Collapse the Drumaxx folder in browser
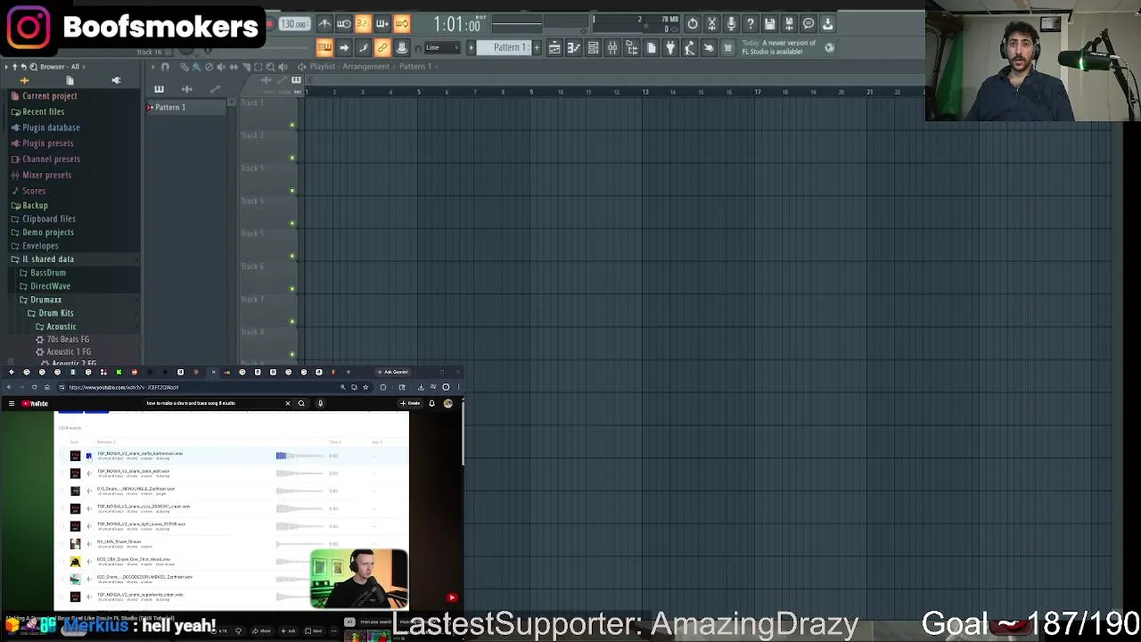 pos(45,300)
